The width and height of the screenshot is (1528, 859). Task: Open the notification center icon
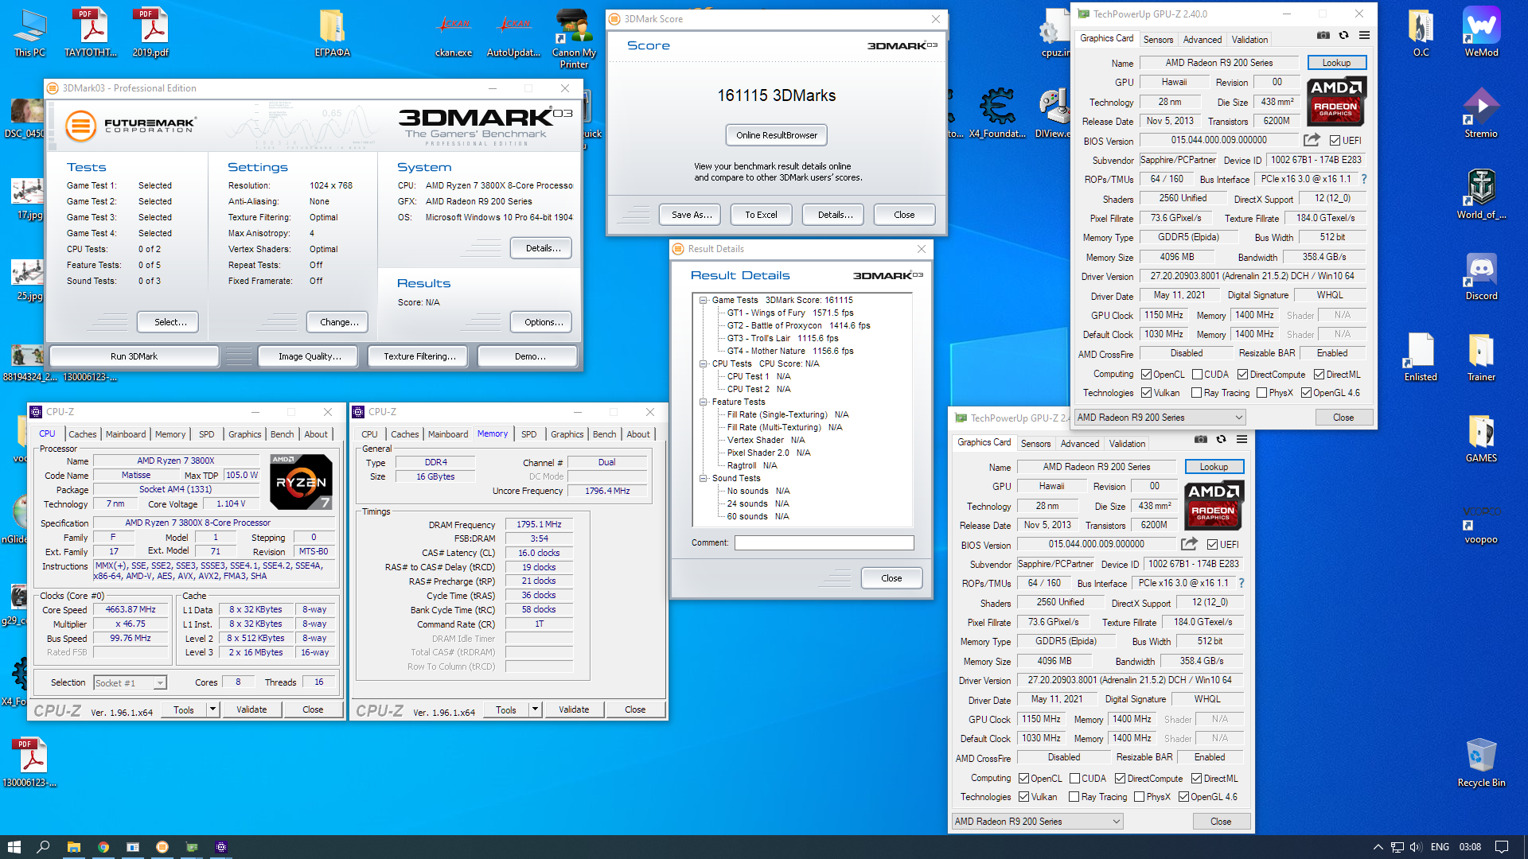pyautogui.click(x=1502, y=847)
